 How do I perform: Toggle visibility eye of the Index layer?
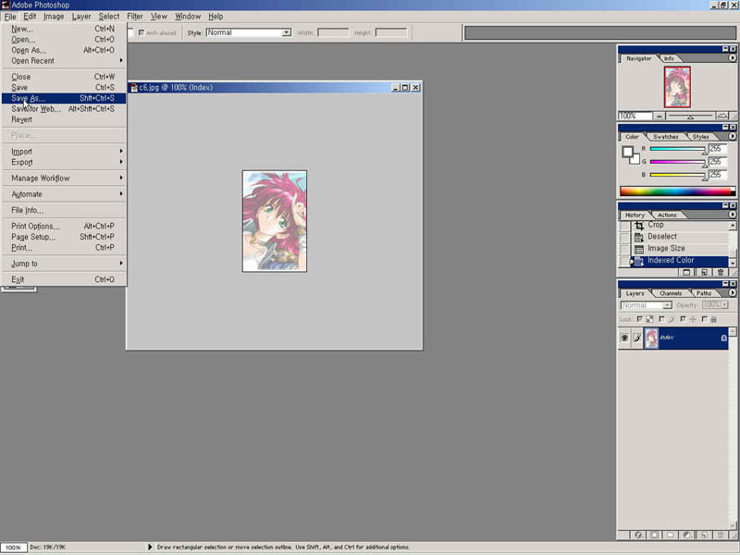624,338
